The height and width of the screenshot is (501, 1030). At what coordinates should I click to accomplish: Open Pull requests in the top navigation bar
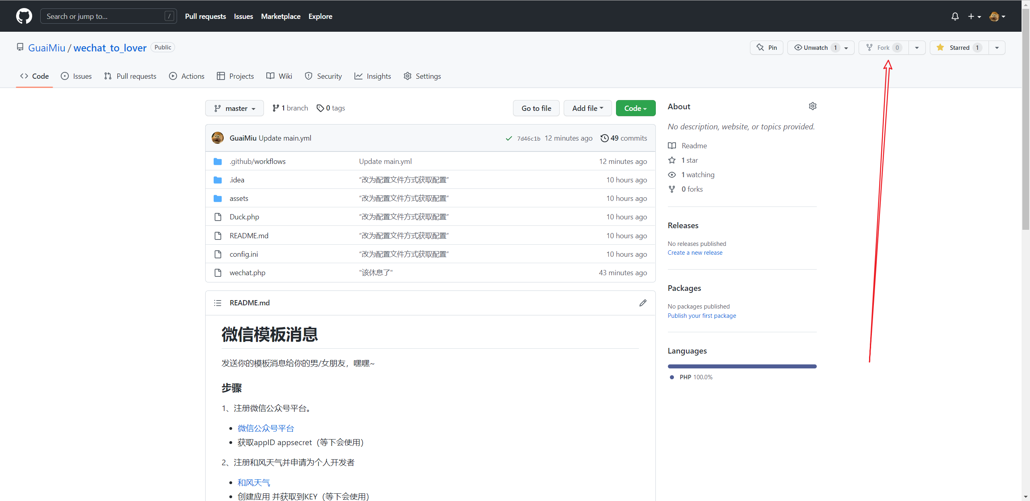click(206, 16)
